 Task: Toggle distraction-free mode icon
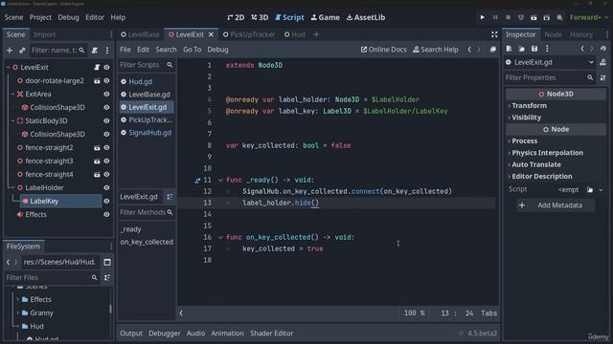click(x=494, y=34)
